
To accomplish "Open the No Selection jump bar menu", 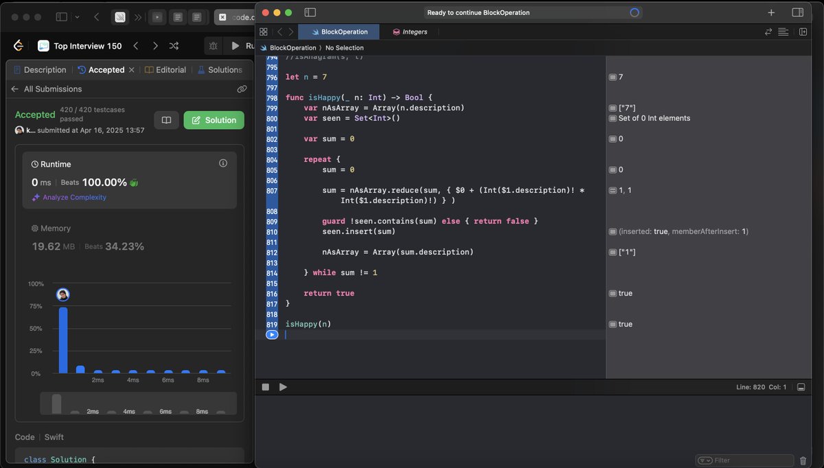I will coord(345,48).
